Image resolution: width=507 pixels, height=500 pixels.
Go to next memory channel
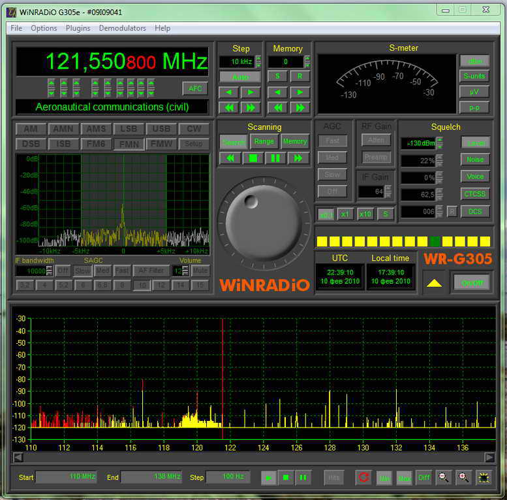(x=300, y=92)
